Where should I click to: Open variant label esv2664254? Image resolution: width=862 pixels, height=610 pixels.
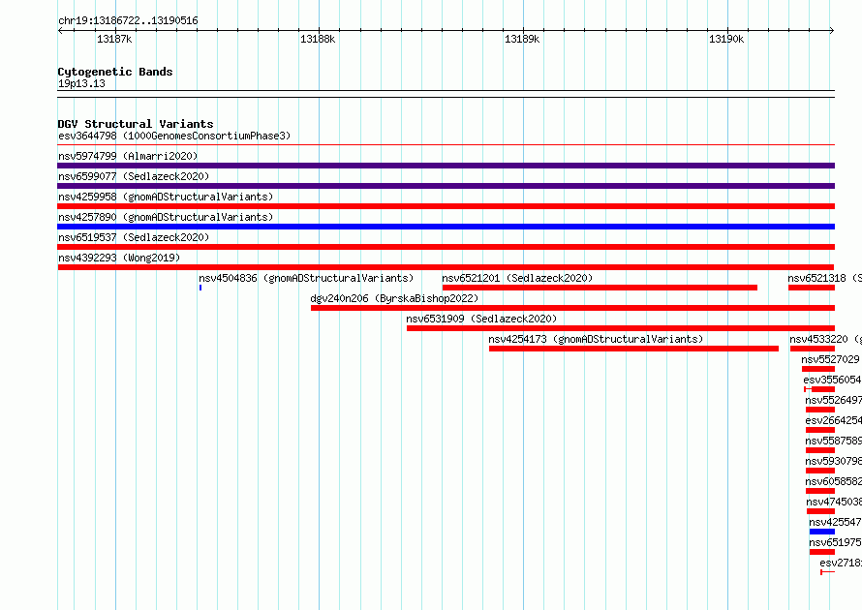pos(833,420)
